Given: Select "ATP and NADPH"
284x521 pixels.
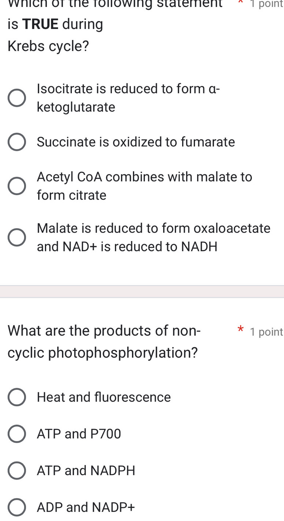Looking at the screenshot, I should click(16, 470).
